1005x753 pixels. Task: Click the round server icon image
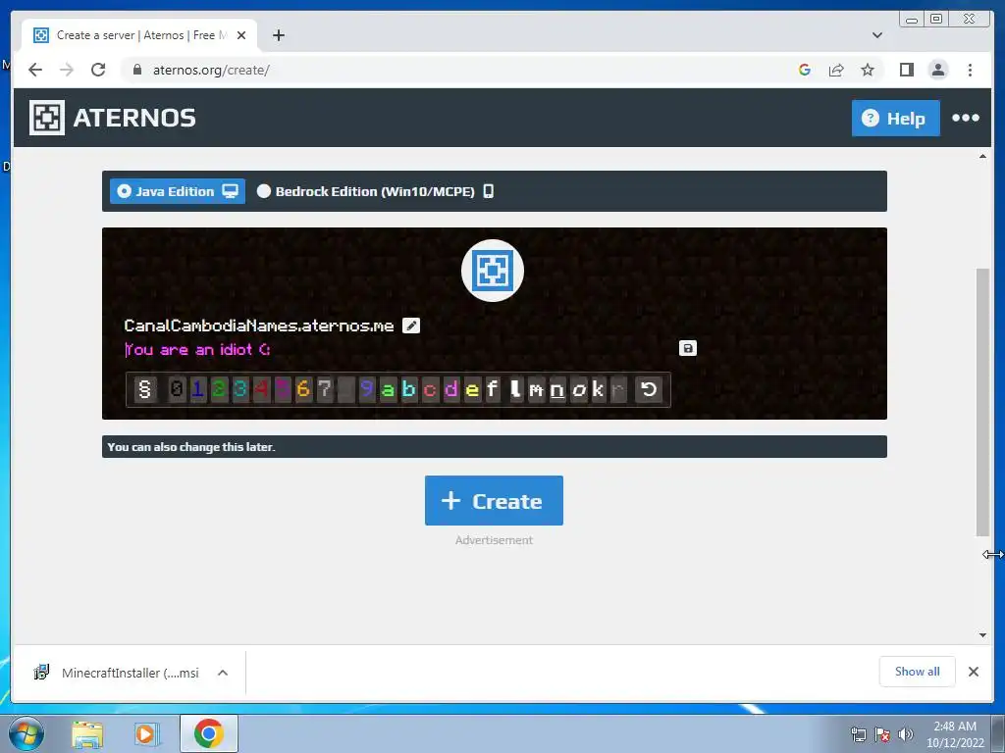(x=493, y=271)
